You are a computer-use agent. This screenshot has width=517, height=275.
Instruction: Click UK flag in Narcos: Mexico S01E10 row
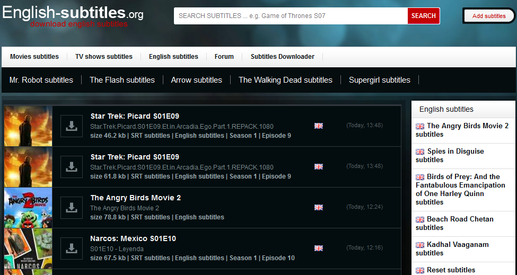point(319,249)
